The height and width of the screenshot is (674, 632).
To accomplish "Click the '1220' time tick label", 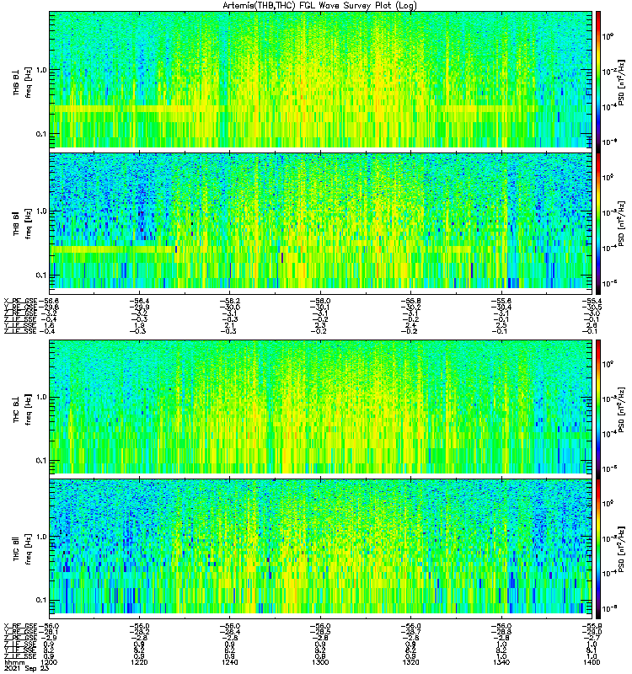I will tap(139, 662).
